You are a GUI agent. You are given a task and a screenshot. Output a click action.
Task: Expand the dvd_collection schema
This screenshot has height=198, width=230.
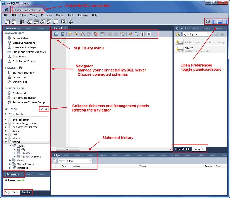tap(6, 120)
